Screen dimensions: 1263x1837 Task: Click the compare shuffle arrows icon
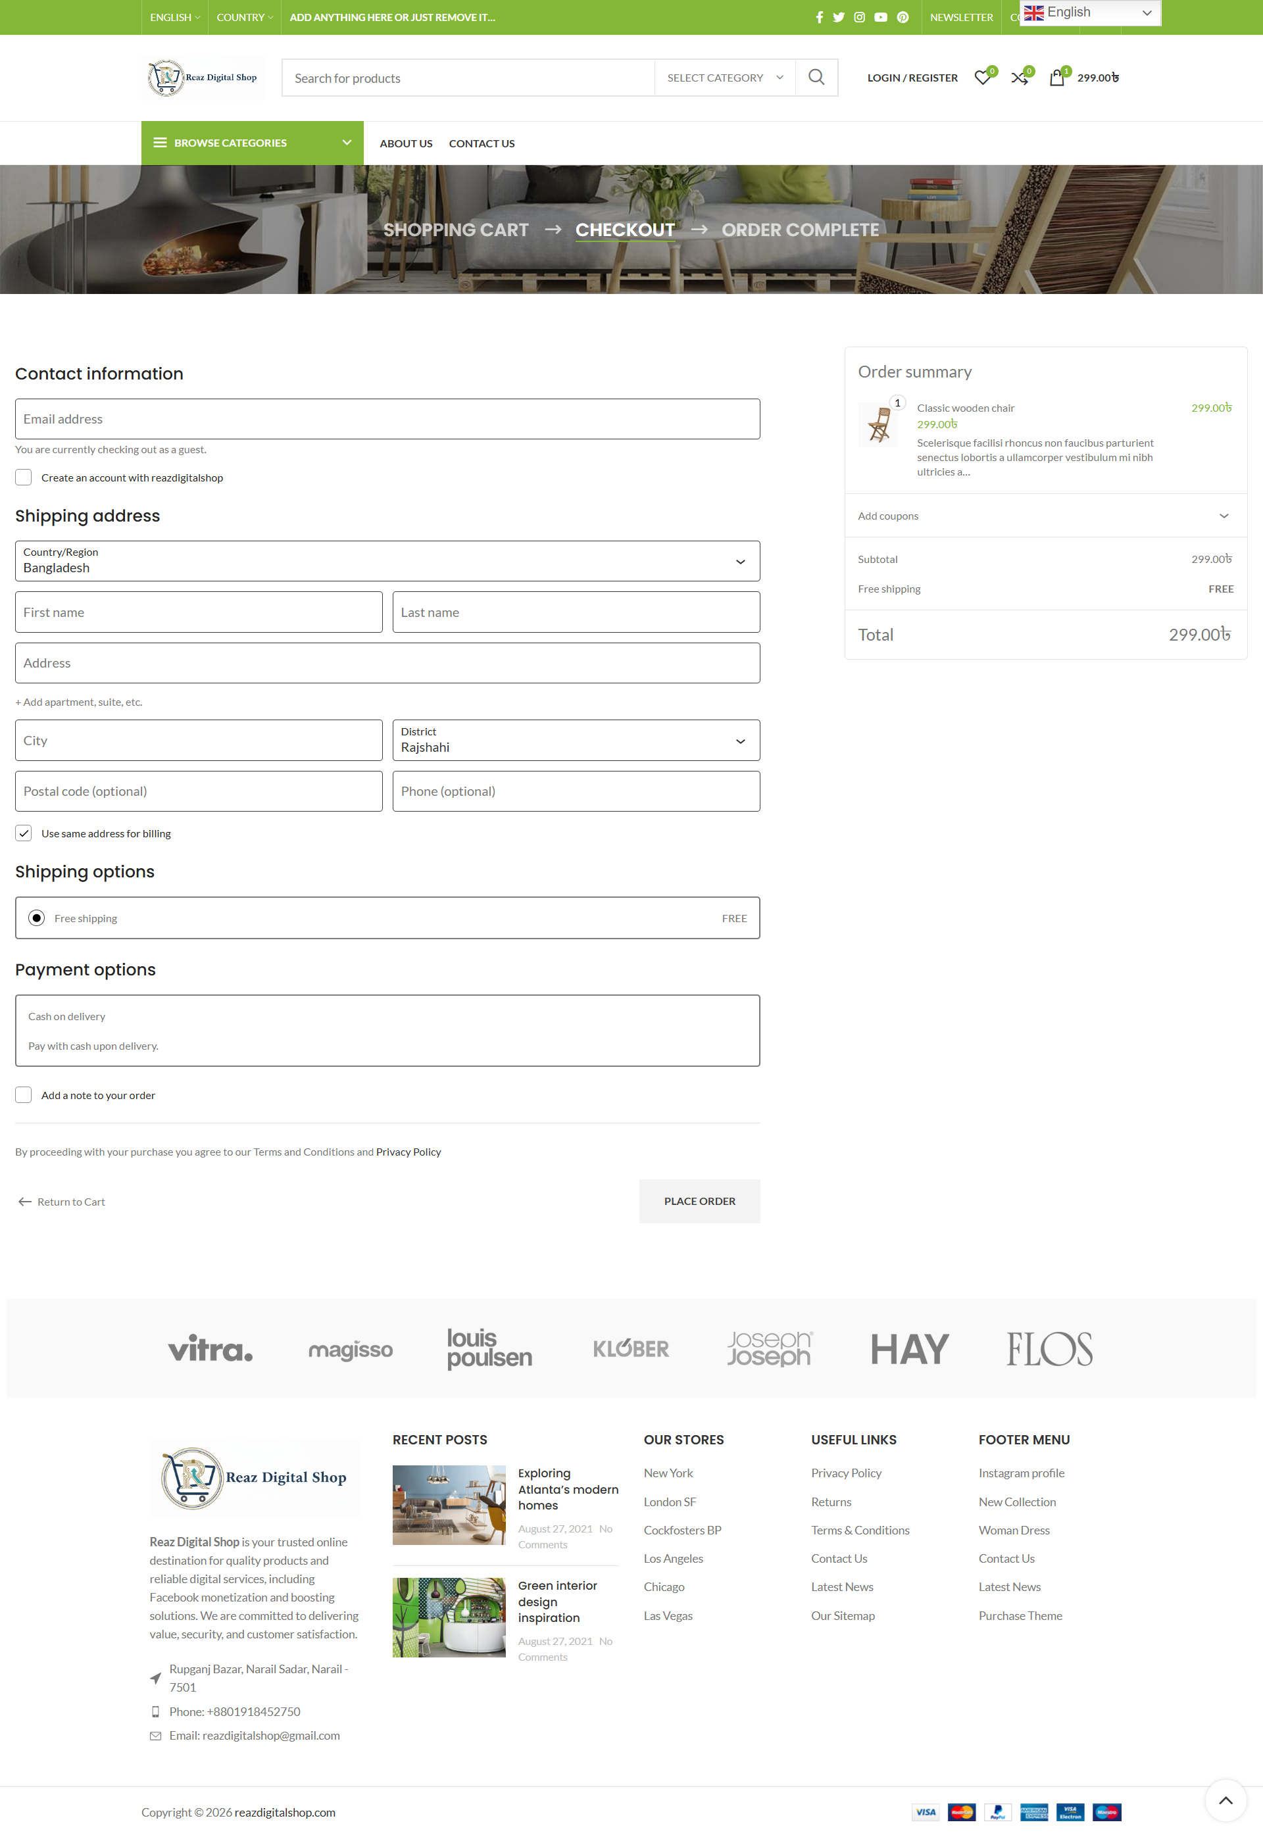click(1019, 78)
